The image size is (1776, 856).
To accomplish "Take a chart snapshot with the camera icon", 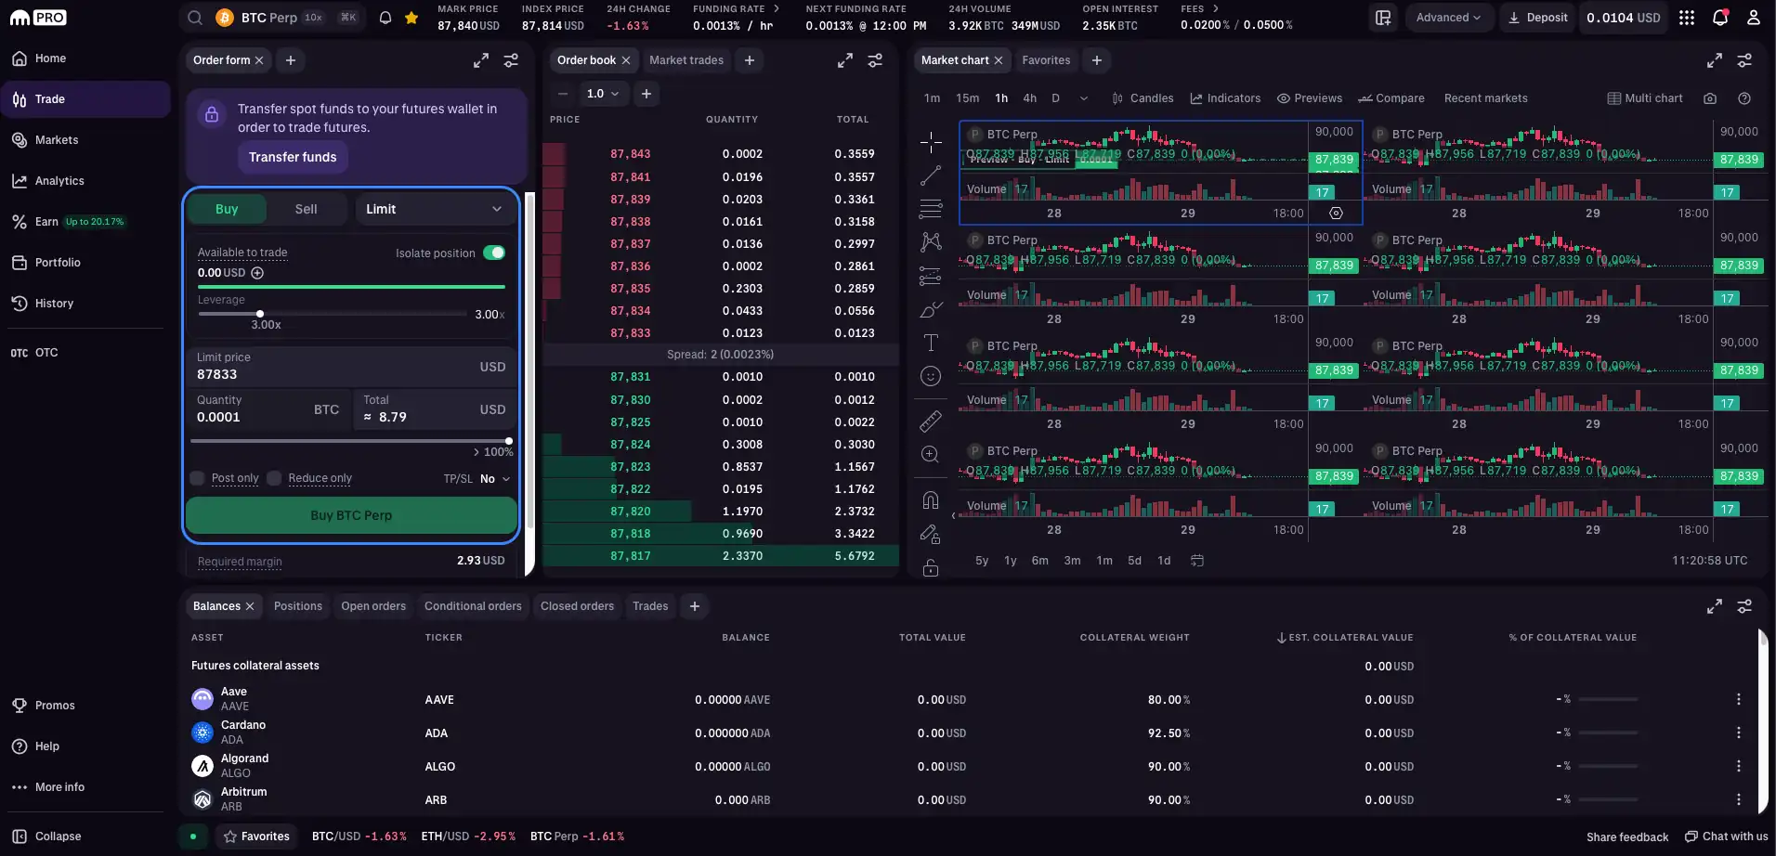I will [1709, 98].
